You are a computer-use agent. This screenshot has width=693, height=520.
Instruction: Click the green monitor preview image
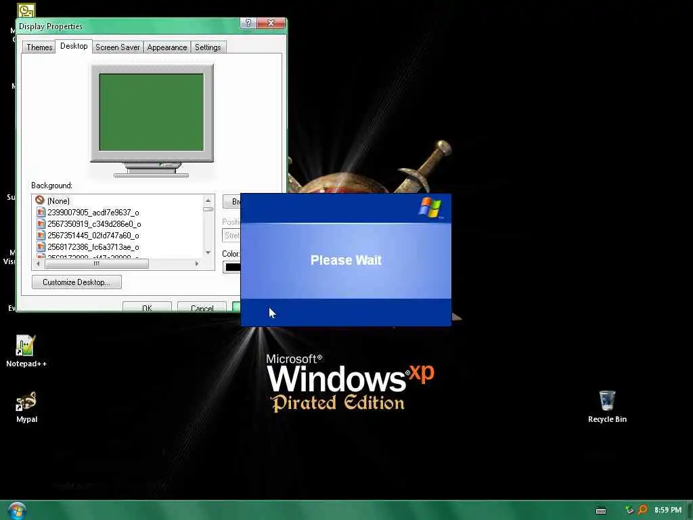pyautogui.click(x=152, y=112)
